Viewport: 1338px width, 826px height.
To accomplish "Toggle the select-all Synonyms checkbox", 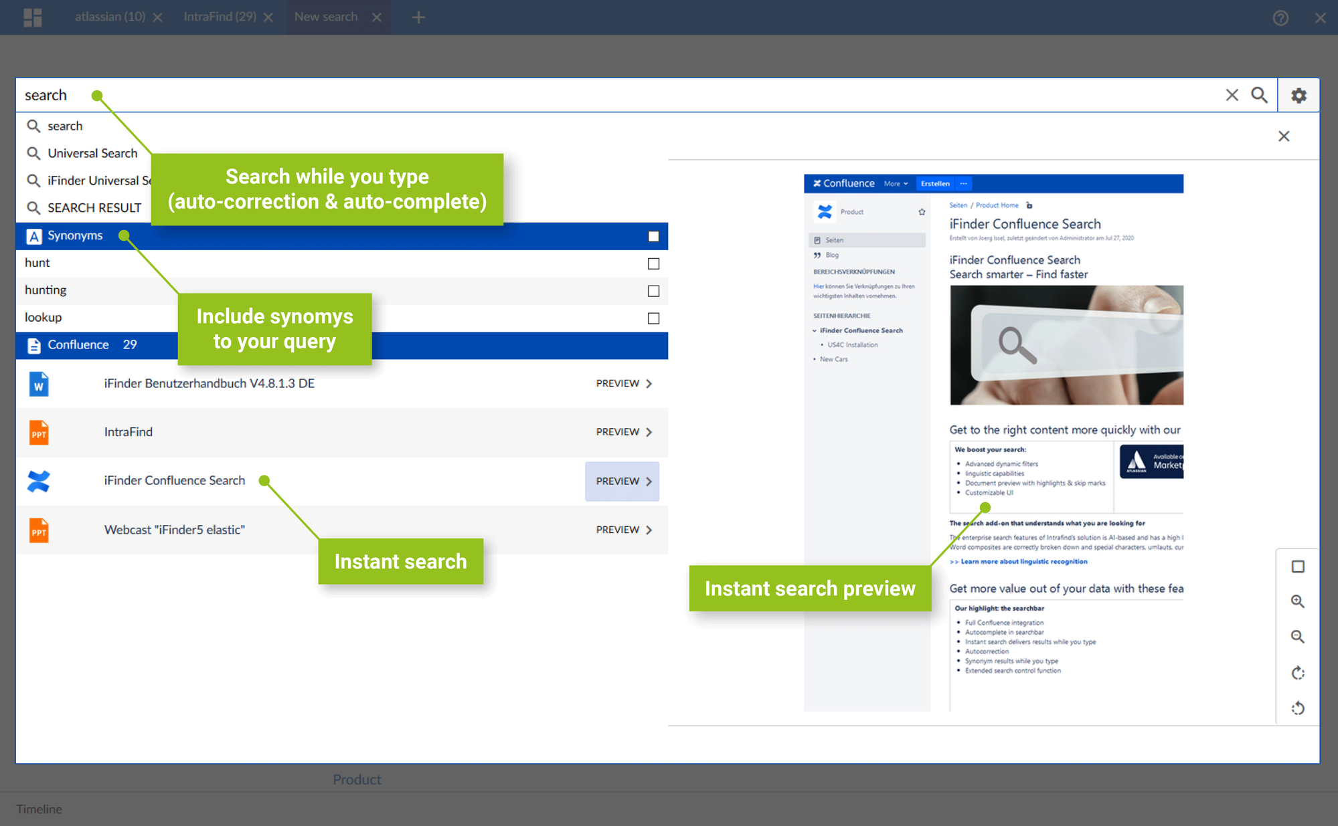I will pos(653,236).
